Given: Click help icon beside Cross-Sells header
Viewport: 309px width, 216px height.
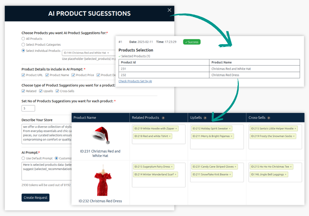Looking at the screenshot, I should coord(269,118).
